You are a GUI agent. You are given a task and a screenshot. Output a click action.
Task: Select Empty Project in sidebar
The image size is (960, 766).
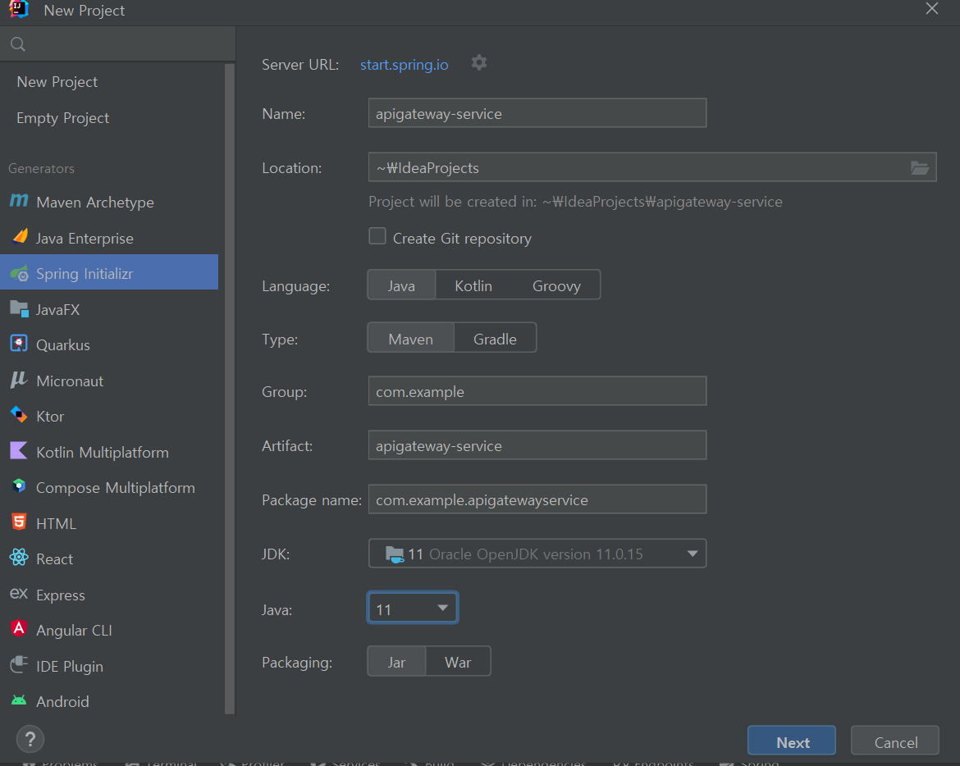pos(63,118)
